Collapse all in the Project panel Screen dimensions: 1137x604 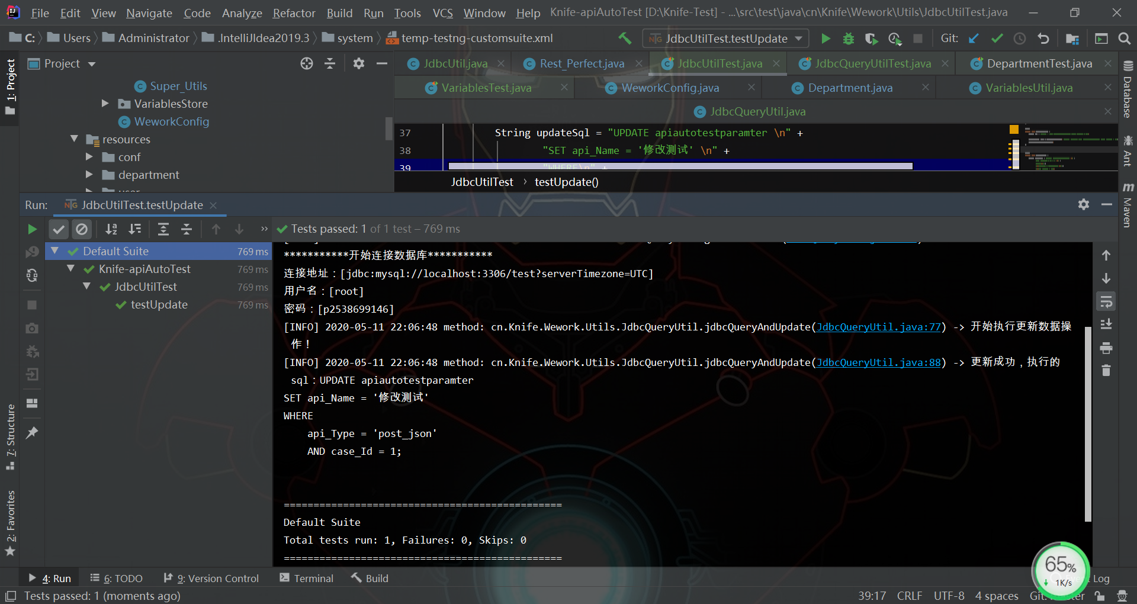click(330, 63)
